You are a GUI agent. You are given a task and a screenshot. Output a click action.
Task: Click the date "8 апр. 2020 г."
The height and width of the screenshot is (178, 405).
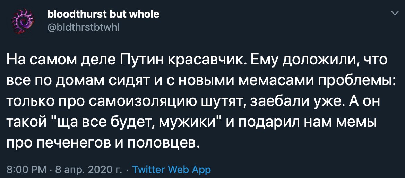click(88, 170)
